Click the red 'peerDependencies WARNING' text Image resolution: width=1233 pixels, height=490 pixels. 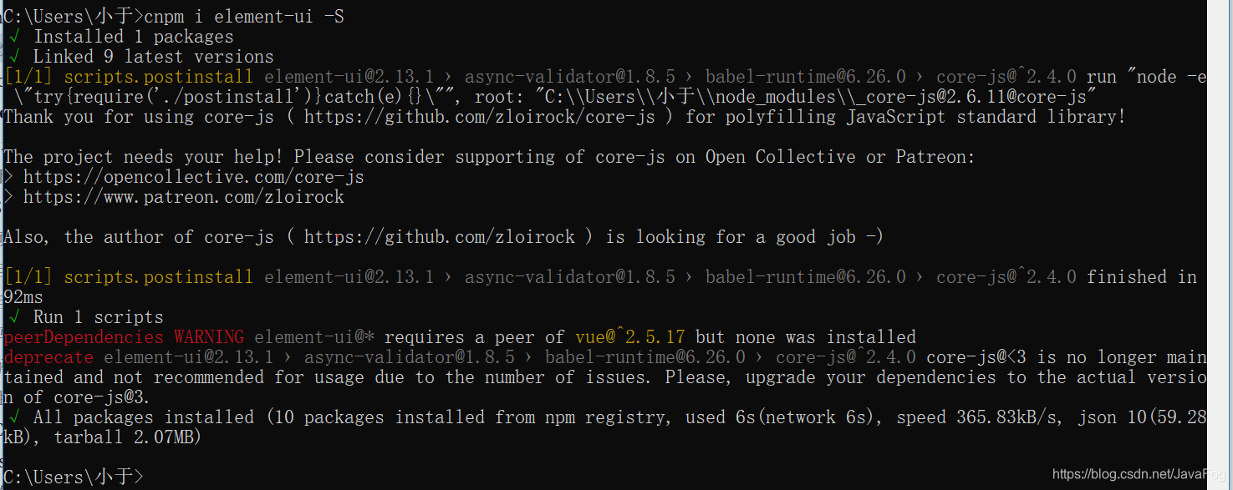coord(124,337)
